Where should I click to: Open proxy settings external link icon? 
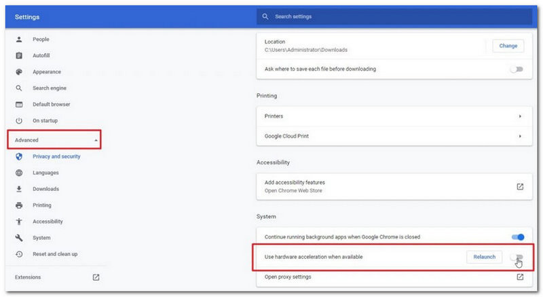click(520, 277)
